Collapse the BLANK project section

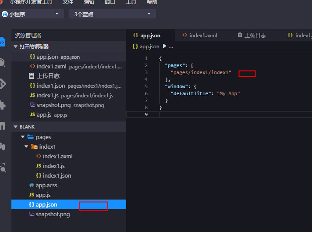tap(15, 127)
